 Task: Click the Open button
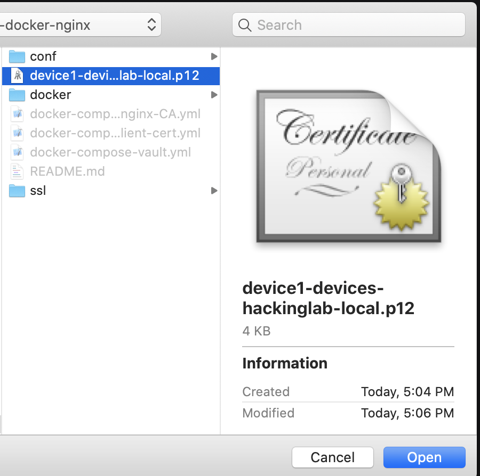[x=424, y=457]
